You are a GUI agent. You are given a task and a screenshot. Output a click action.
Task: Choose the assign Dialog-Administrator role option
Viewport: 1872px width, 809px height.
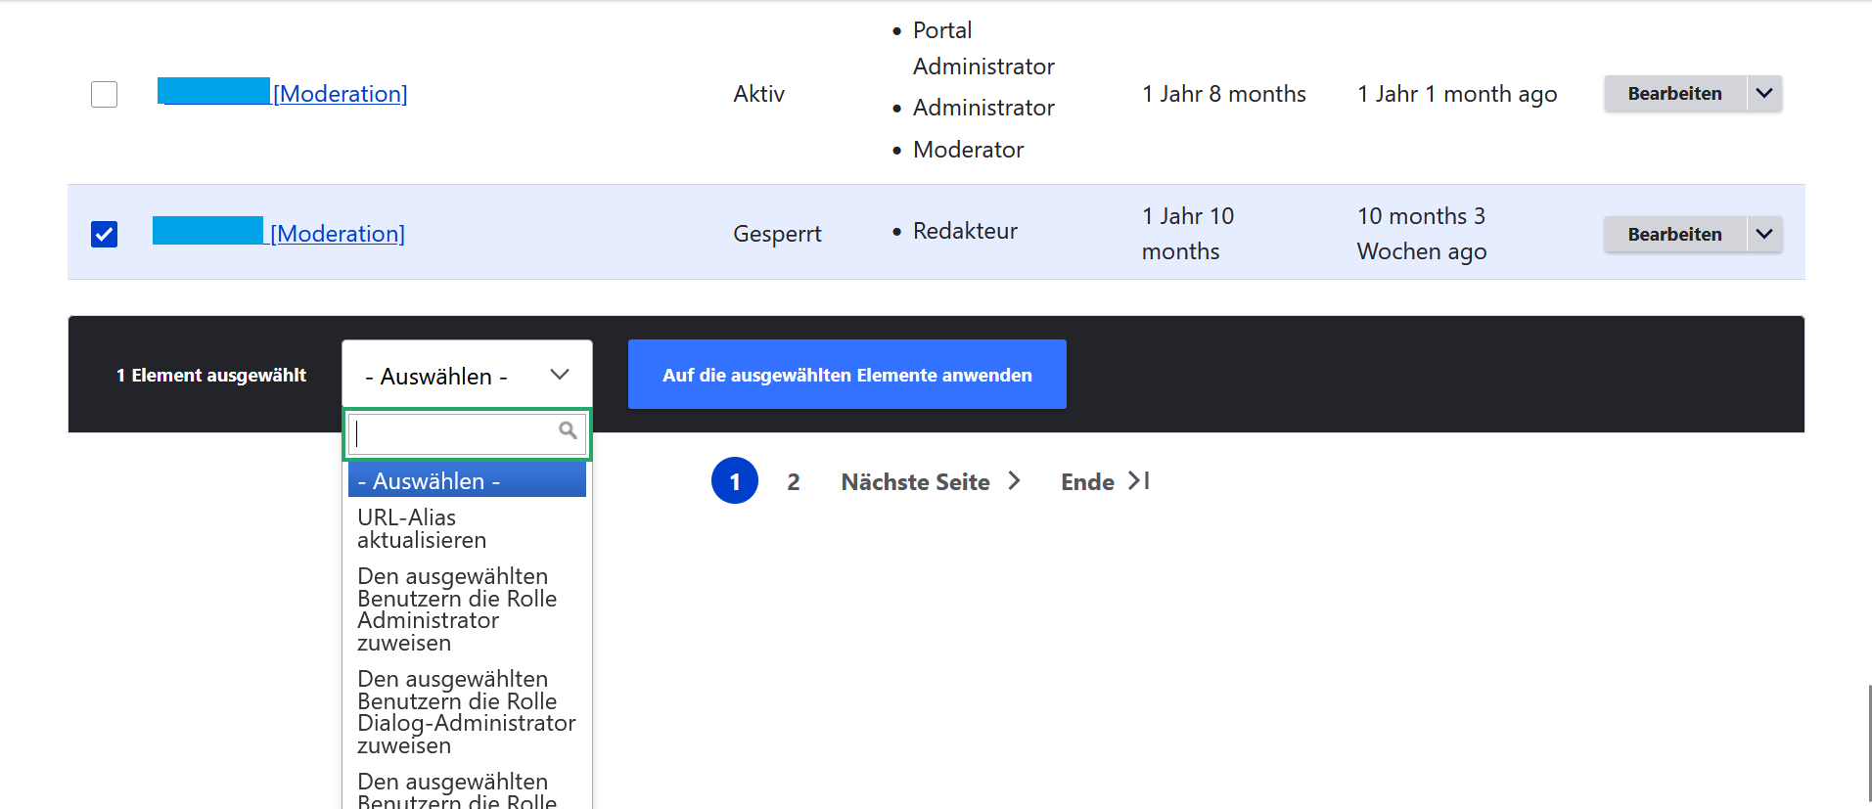(x=467, y=712)
